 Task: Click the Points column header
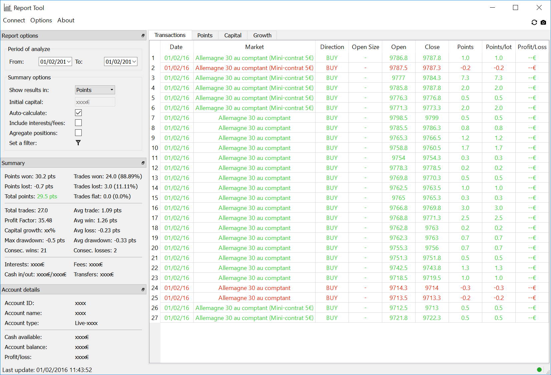465,47
